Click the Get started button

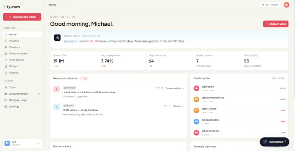pyautogui.click(x=274, y=142)
